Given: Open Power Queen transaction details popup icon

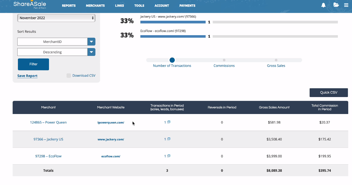Looking at the screenshot, I should [x=169, y=122].
